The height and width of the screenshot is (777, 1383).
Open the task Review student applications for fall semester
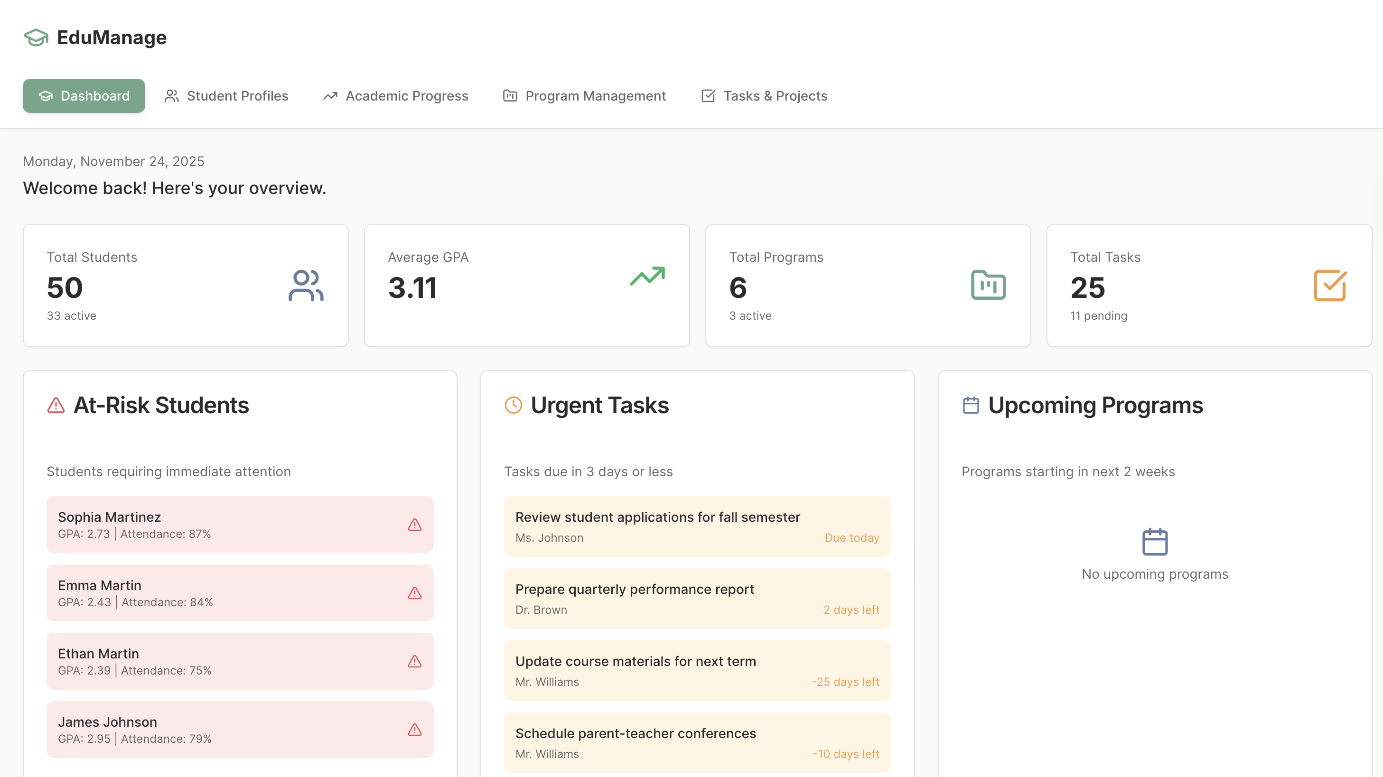(x=697, y=526)
